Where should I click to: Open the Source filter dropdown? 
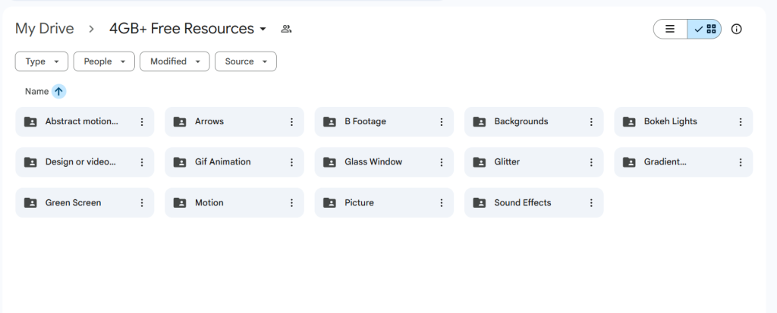246,61
